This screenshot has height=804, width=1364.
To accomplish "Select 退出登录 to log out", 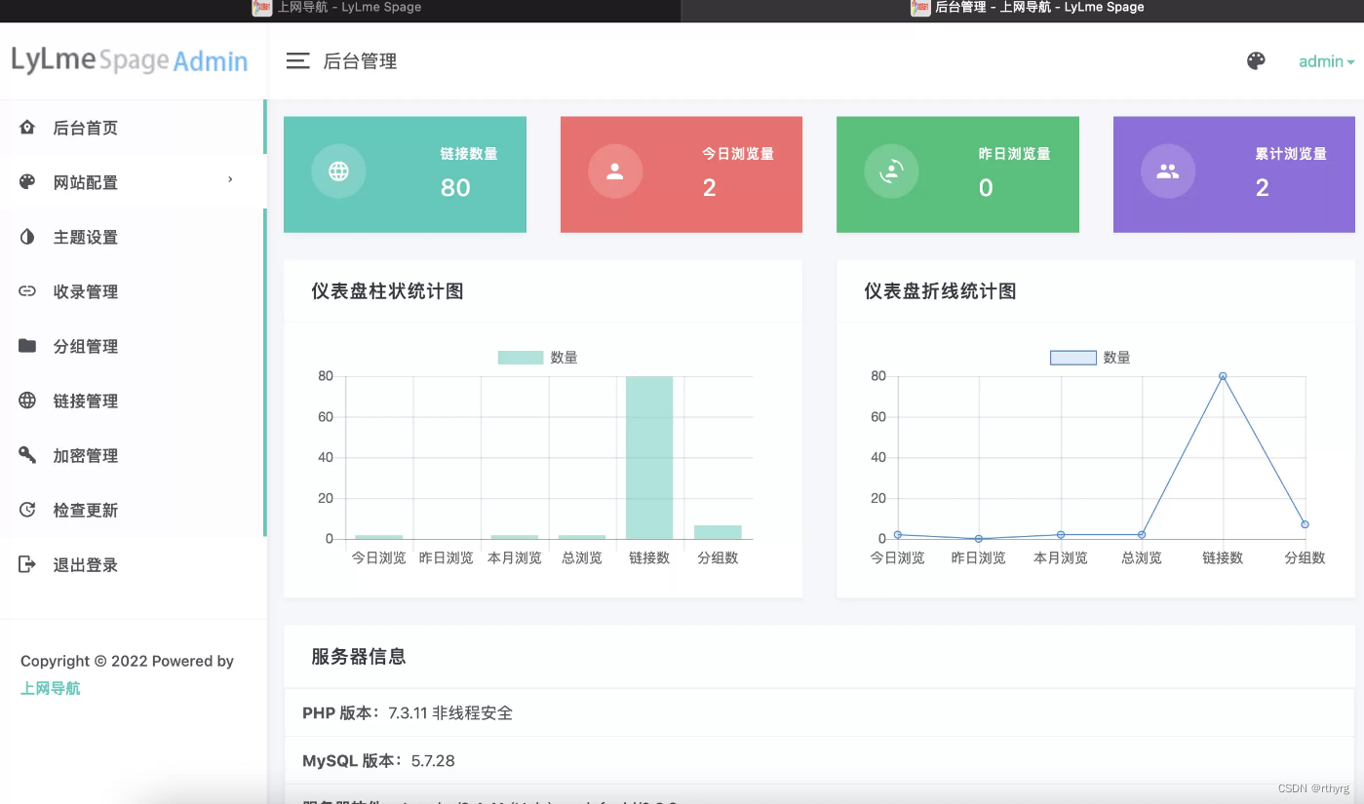I will point(132,564).
